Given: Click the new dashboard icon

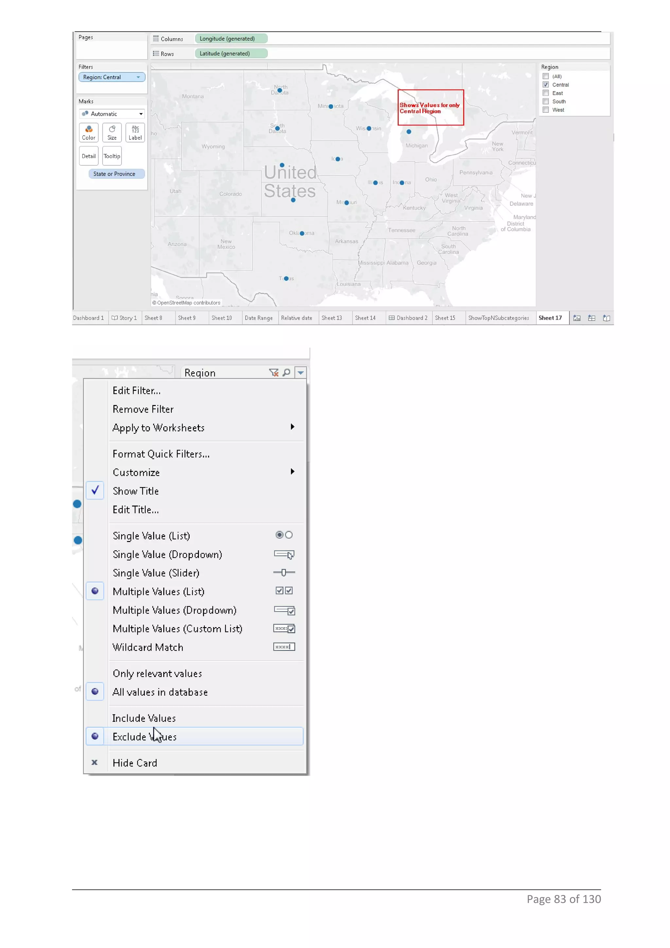Looking at the screenshot, I should pyautogui.click(x=591, y=318).
